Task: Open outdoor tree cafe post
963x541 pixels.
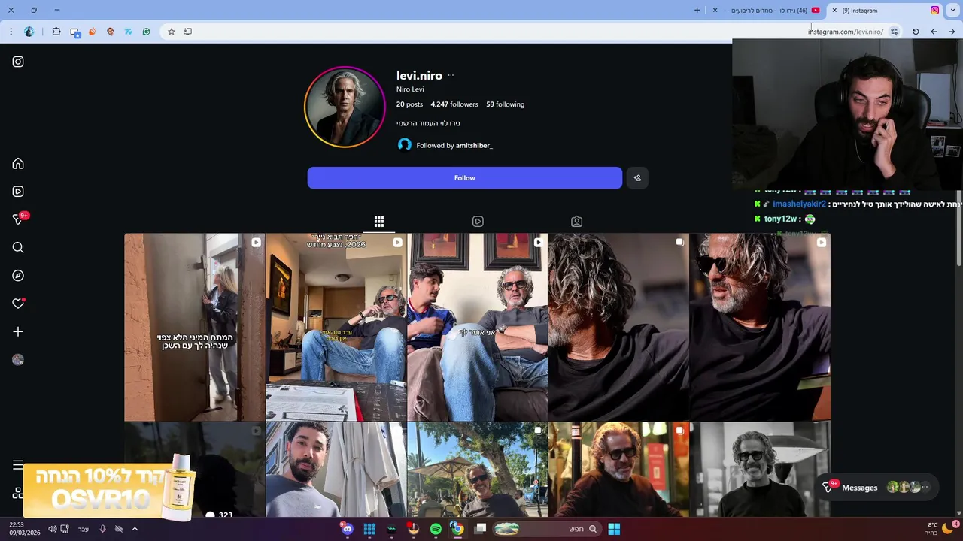Action: (x=477, y=470)
